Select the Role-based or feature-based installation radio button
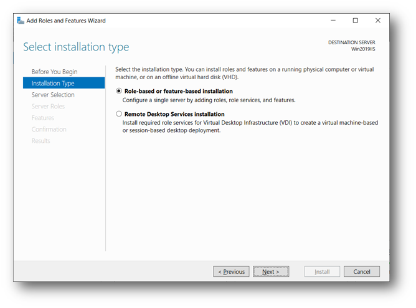This screenshot has width=416, height=308. tap(119, 91)
